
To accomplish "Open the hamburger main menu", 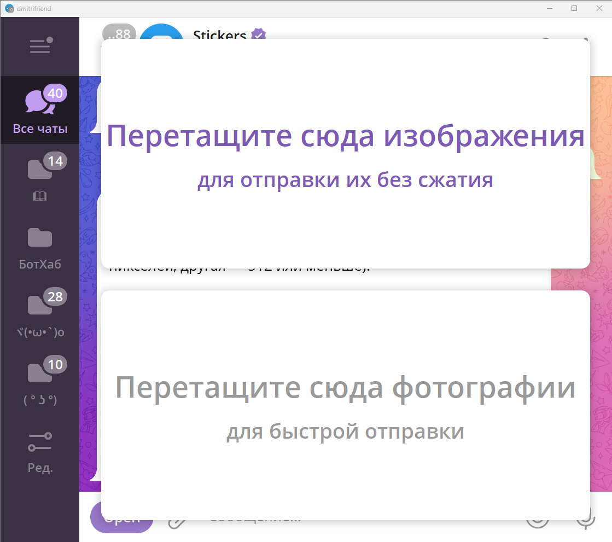I will point(40,46).
